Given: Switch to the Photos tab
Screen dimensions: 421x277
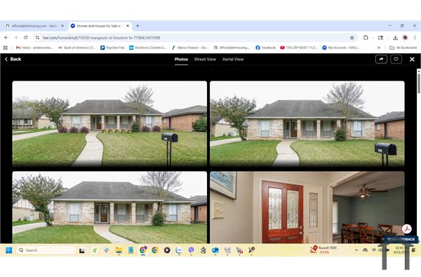Looking at the screenshot, I should click(x=181, y=60).
